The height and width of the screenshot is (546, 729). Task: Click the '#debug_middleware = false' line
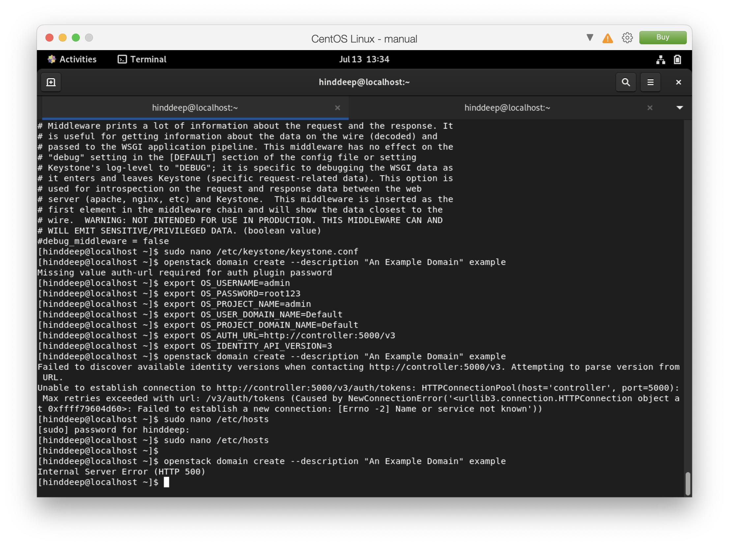point(103,241)
